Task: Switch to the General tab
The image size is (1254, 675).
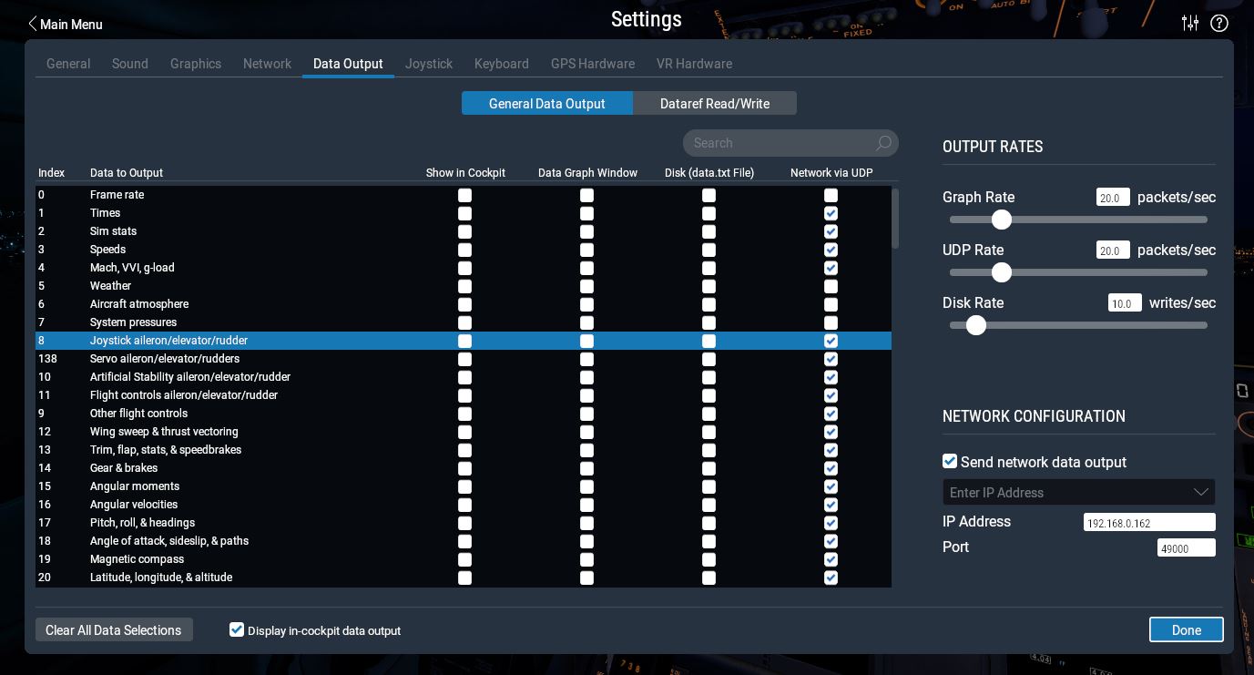Action: click(68, 64)
